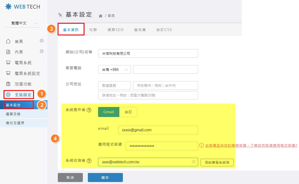This screenshot has width=299, height=184.
Task: Click the help icon next to 系統收信者
Action: (x=89, y=161)
